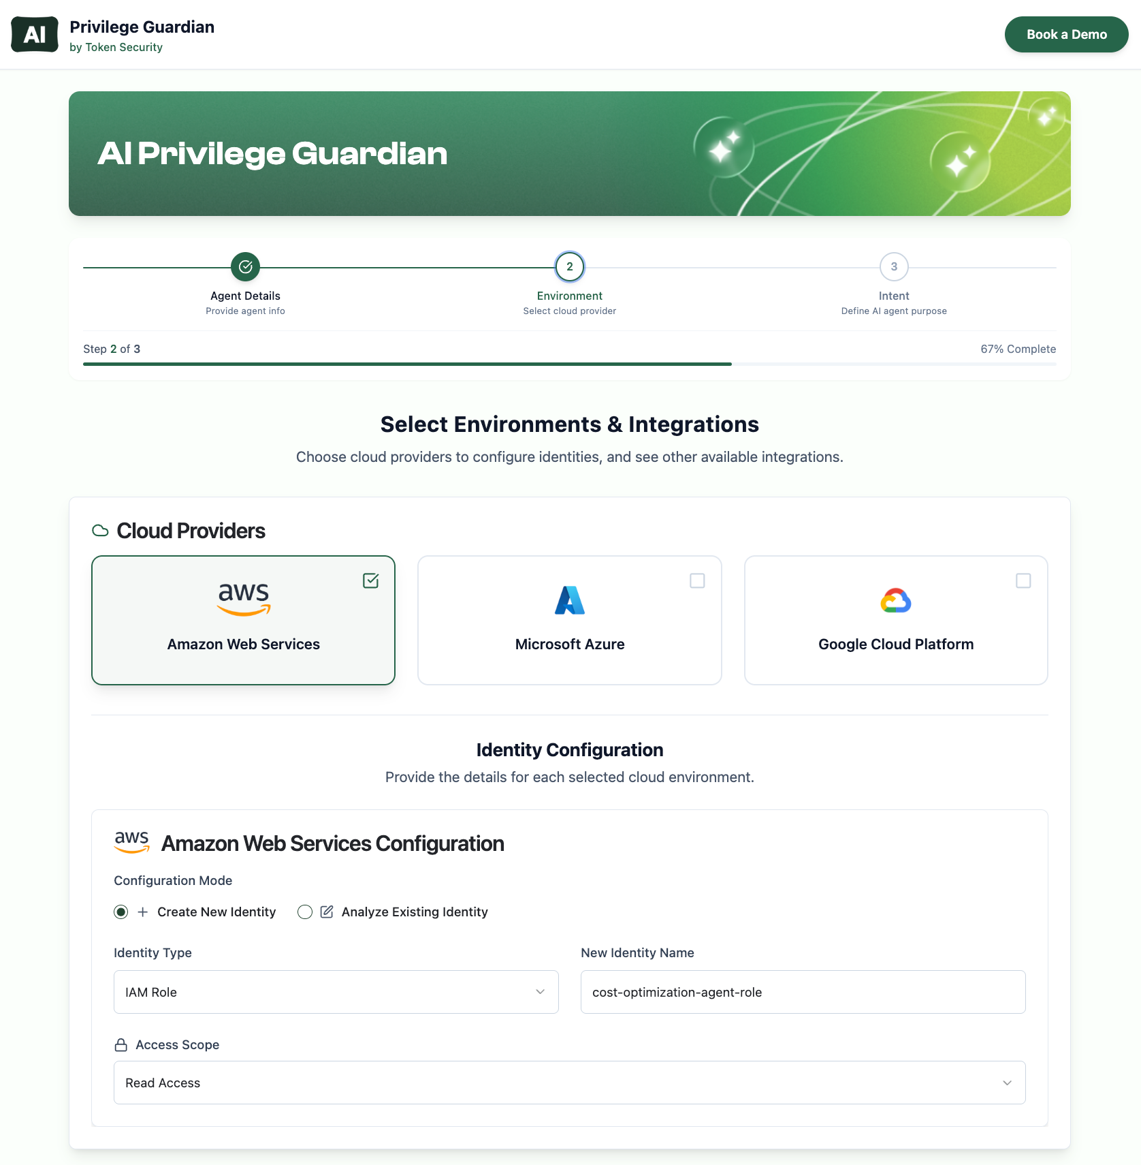
Task: Click the cloud icon beside Cloud Providers
Action: (100, 531)
